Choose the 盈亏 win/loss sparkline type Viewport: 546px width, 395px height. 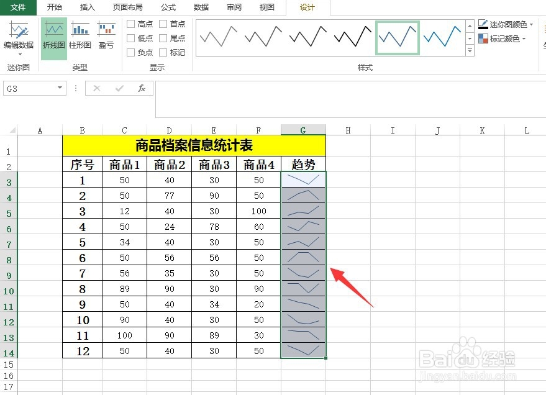(x=106, y=35)
